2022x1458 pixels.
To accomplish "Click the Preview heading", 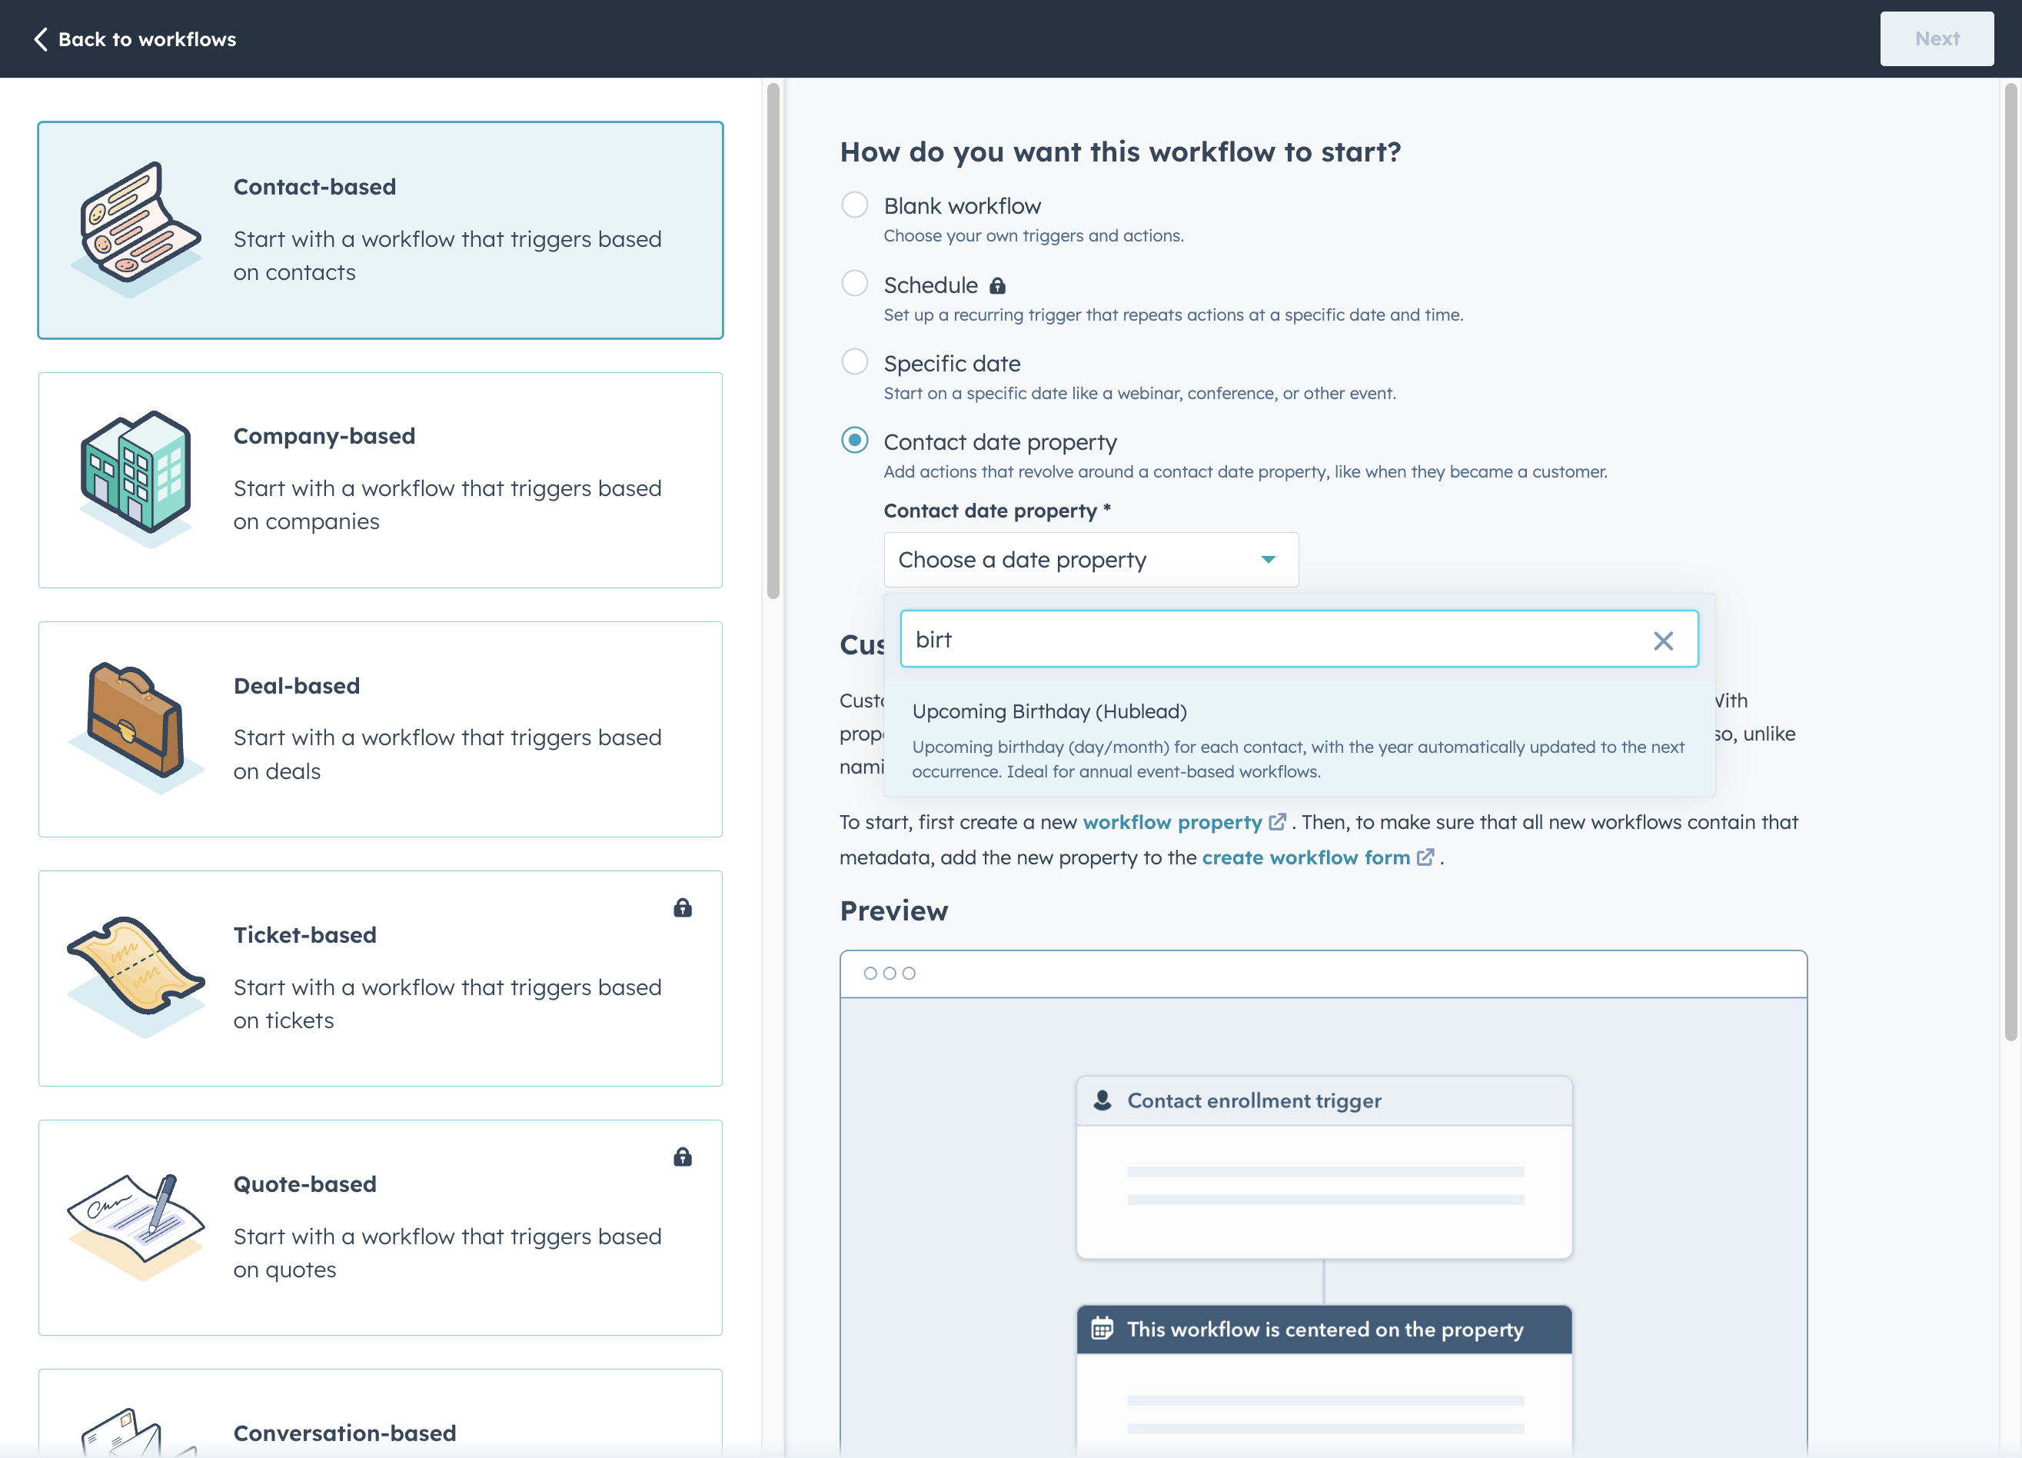I will tap(893, 910).
